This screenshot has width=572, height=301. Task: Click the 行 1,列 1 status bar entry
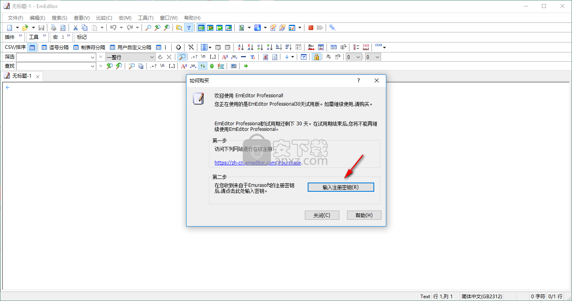(443, 297)
